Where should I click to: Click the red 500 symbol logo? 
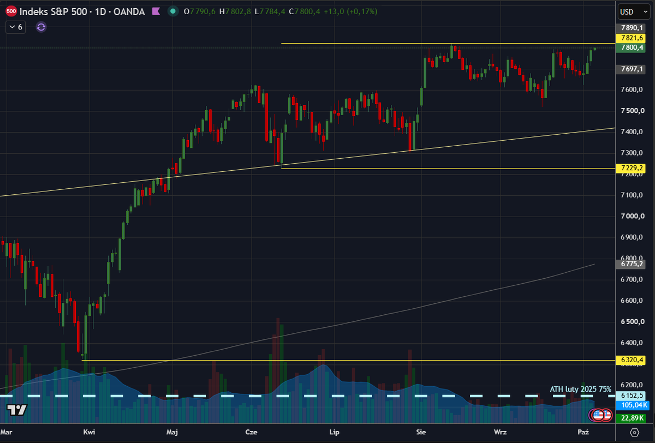[11, 11]
